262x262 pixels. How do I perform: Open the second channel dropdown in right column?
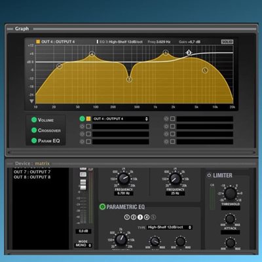point(204,126)
